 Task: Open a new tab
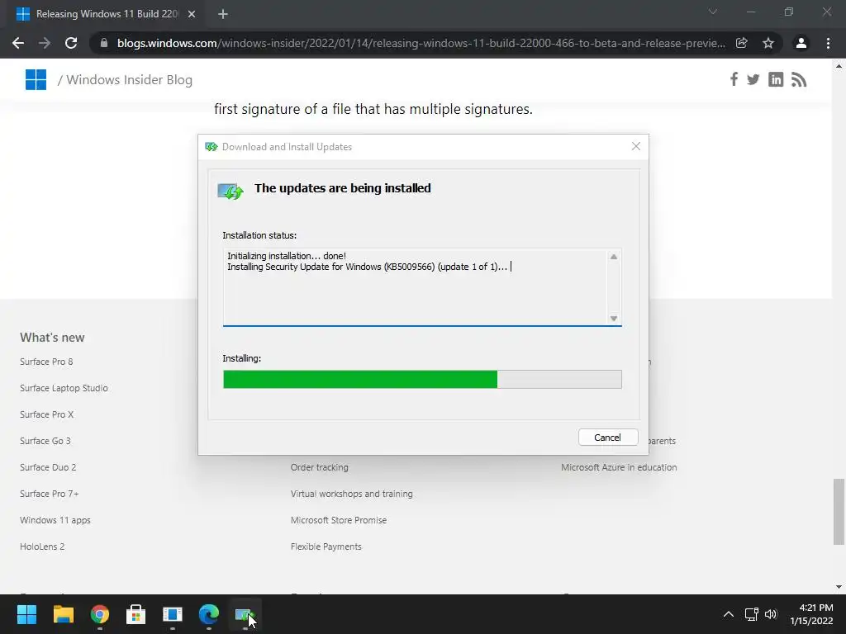click(223, 14)
